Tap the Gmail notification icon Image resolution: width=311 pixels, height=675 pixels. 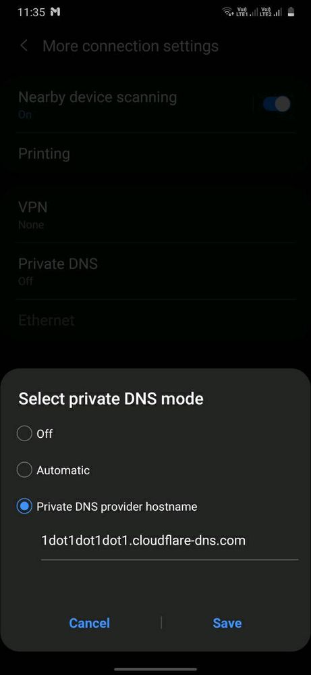click(x=55, y=12)
